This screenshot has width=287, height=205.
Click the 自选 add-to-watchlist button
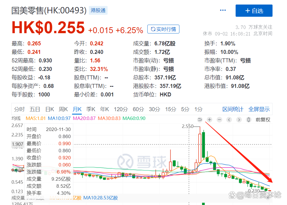[254, 10]
